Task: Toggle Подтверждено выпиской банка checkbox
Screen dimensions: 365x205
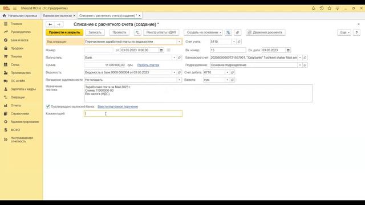Action: [x=48, y=106]
